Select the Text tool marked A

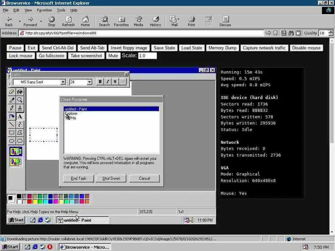coord(20,116)
